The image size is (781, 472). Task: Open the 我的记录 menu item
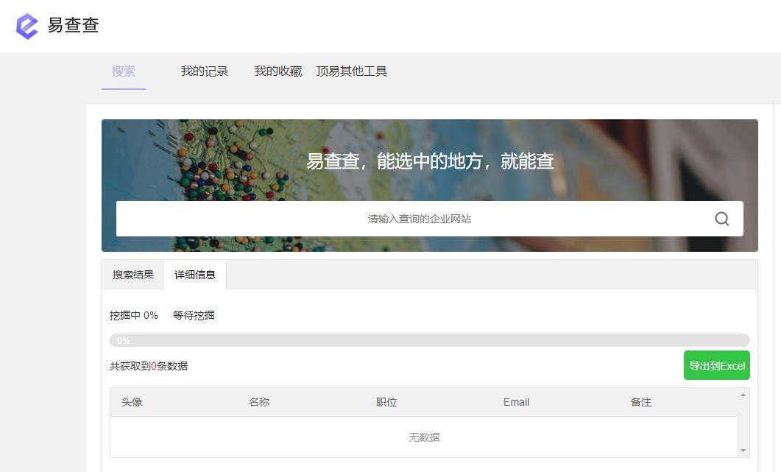tap(205, 71)
